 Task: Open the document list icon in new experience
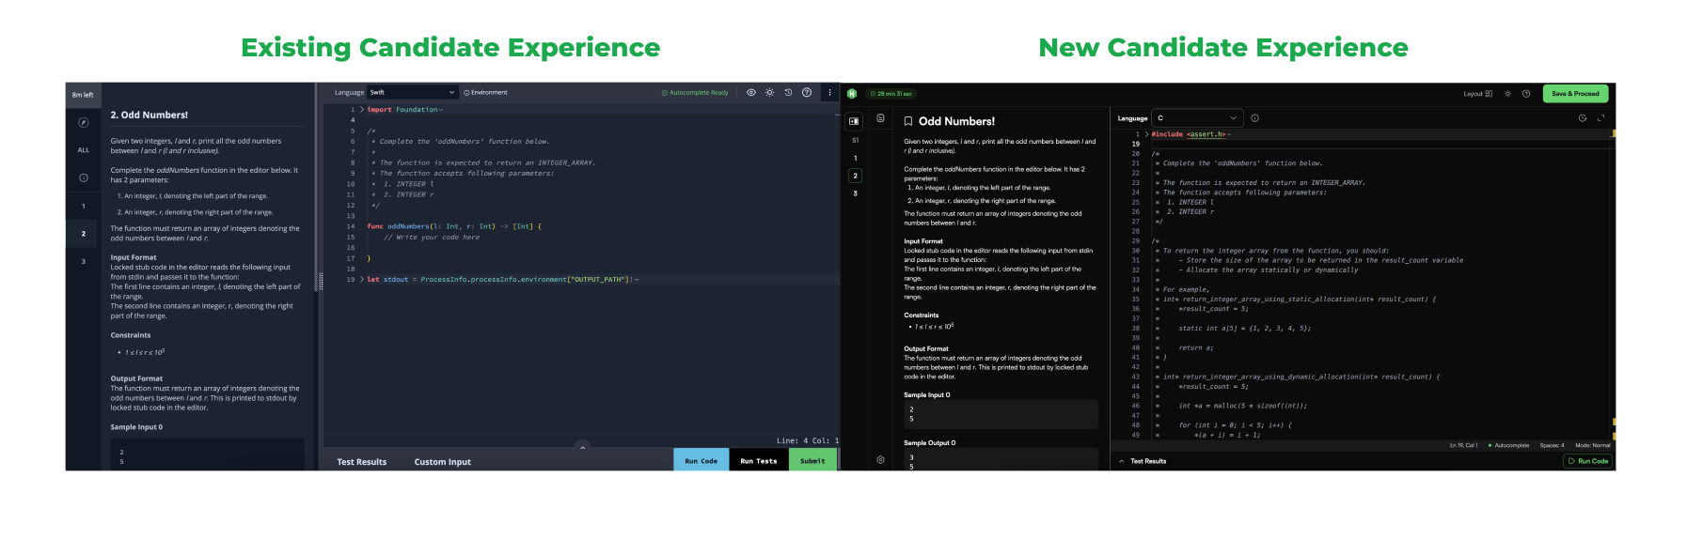[x=880, y=118]
